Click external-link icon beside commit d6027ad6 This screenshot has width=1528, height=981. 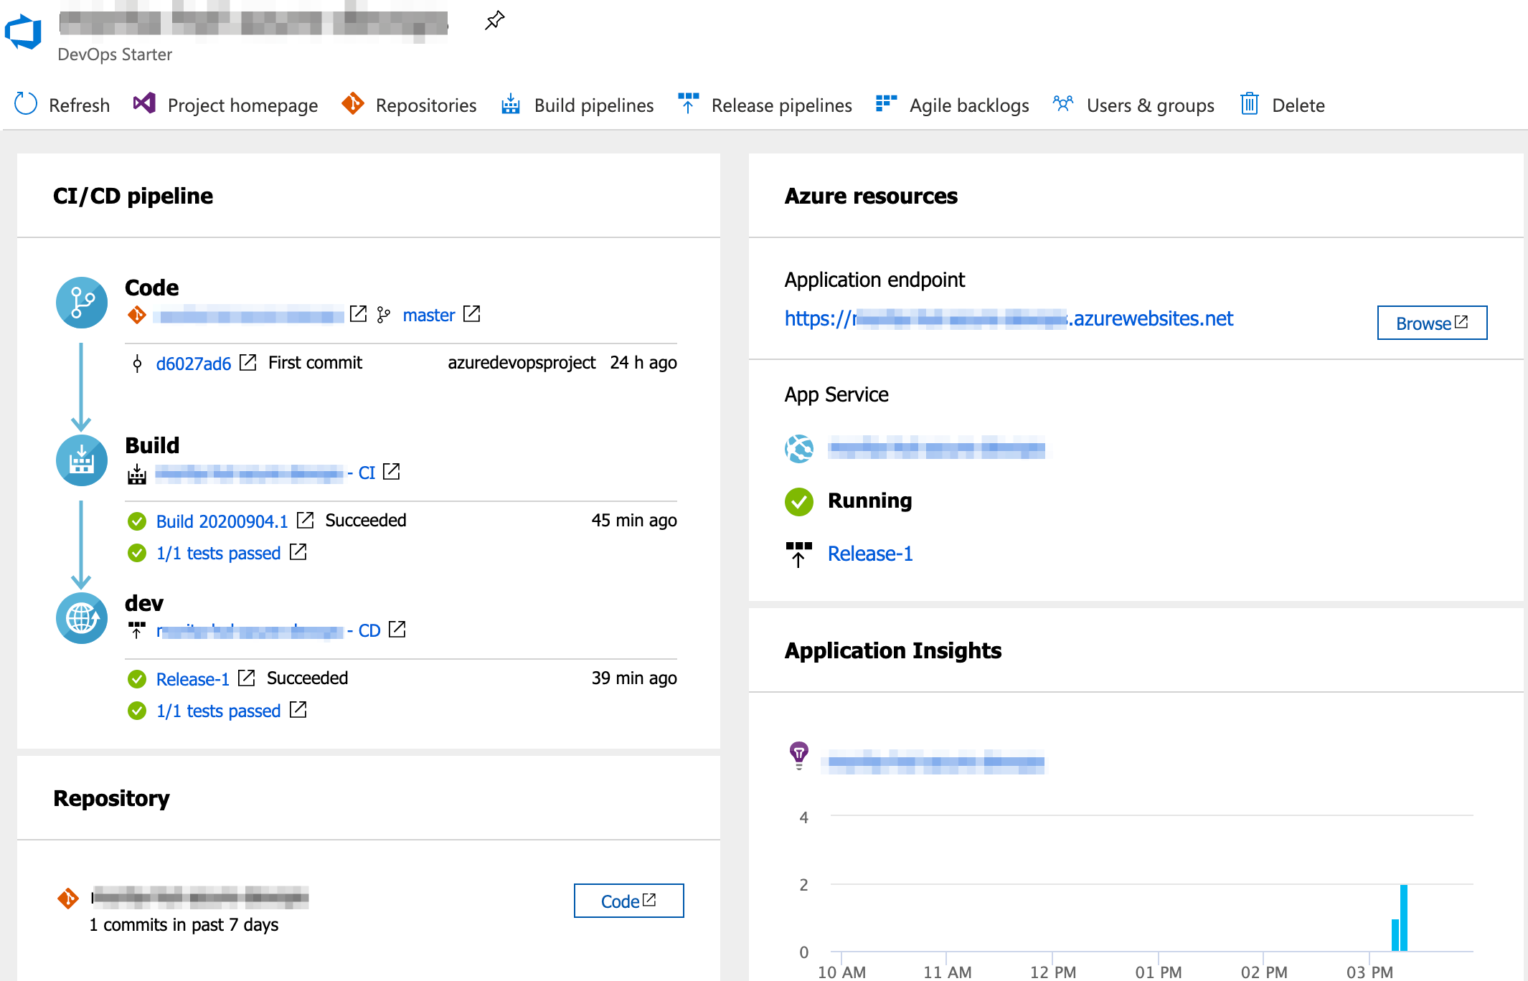tap(247, 363)
